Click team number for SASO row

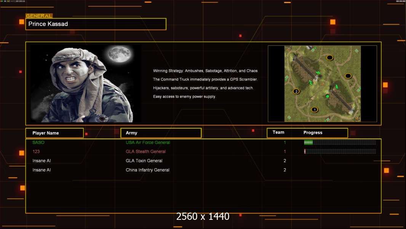285,142
